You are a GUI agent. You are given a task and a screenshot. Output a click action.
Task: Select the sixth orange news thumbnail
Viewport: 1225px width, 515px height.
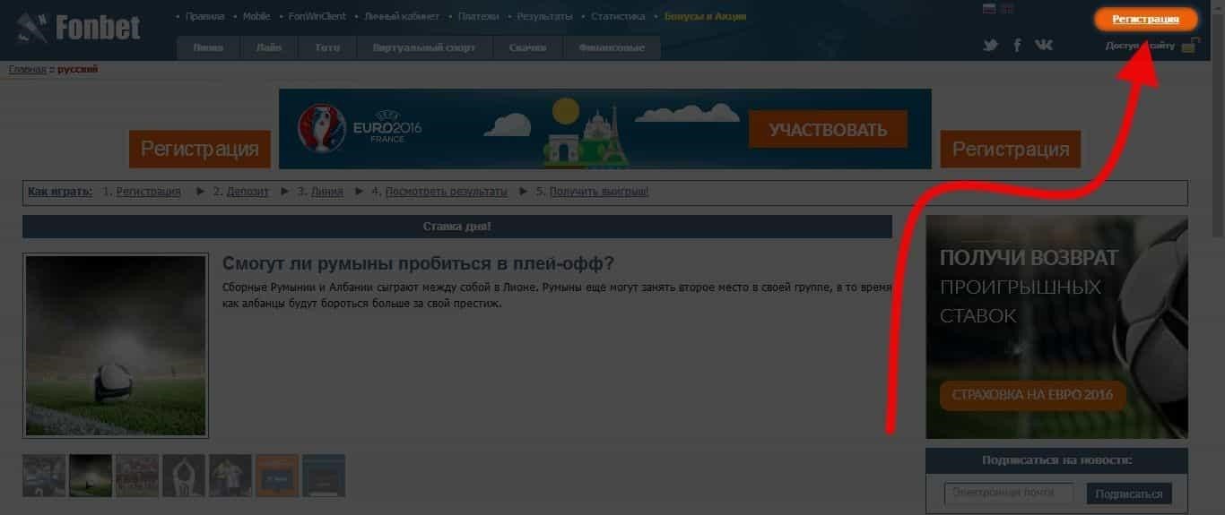(x=277, y=476)
